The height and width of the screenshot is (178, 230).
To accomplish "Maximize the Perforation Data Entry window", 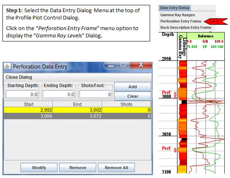I will click(x=123, y=65).
